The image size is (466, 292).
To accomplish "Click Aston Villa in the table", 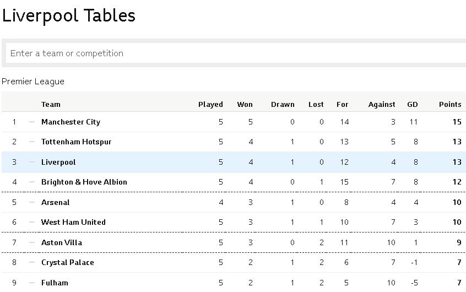I will (x=62, y=242).
